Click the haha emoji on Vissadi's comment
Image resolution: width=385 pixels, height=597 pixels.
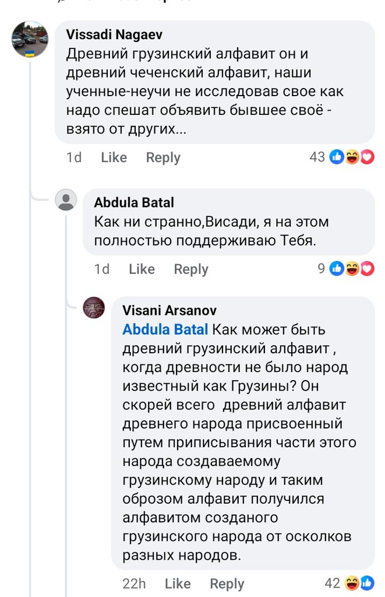pos(352,157)
